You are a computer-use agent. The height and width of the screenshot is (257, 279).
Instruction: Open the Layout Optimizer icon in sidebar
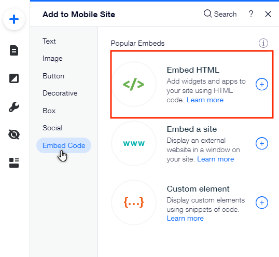click(x=14, y=163)
